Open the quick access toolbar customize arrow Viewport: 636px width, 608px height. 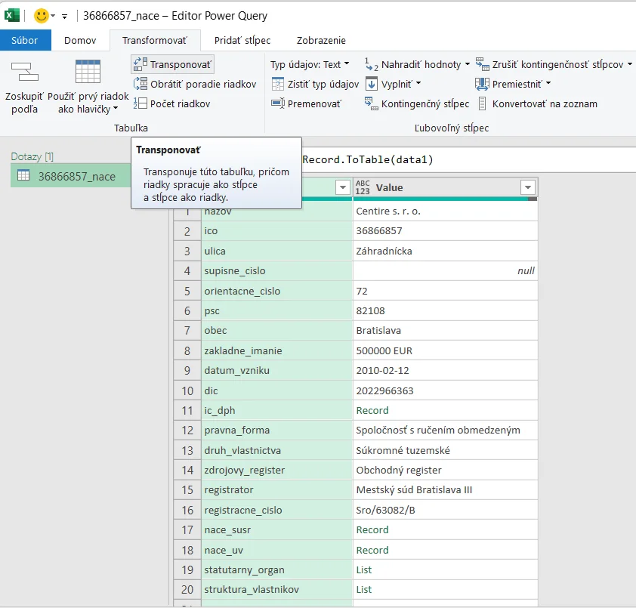[64, 16]
